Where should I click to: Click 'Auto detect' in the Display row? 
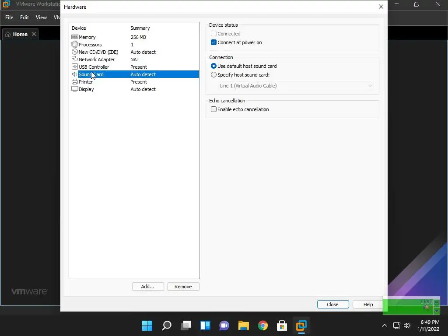tap(143, 89)
